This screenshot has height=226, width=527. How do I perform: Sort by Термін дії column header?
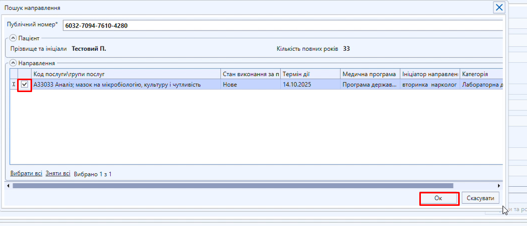click(x=310, y=74)
